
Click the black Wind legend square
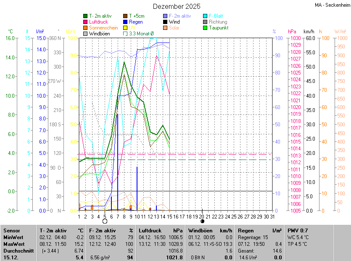pyautogui.click(x=165, y=22)
